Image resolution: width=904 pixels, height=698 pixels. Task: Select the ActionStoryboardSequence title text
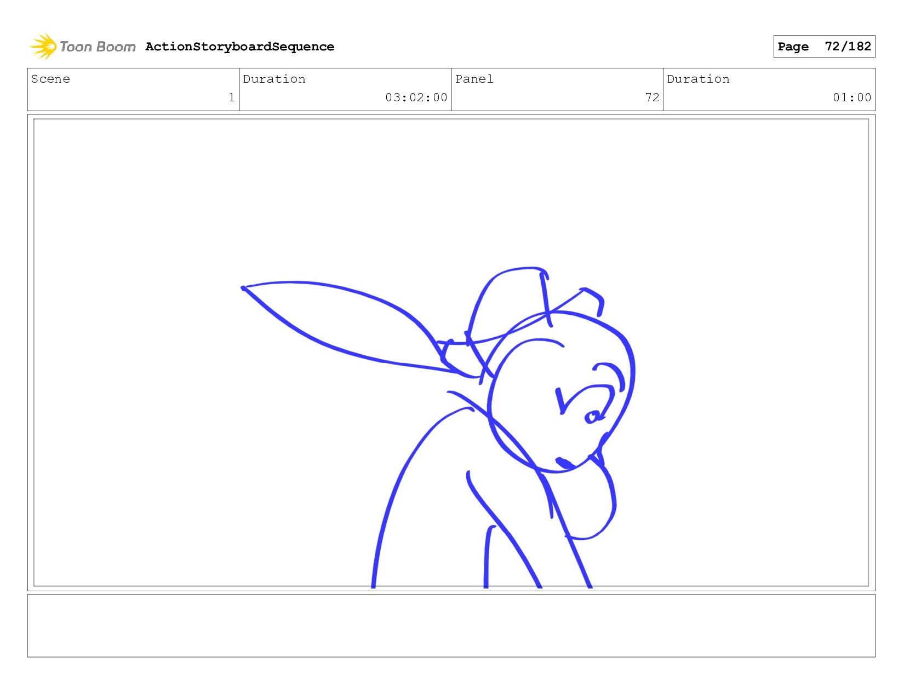[240, 47]
